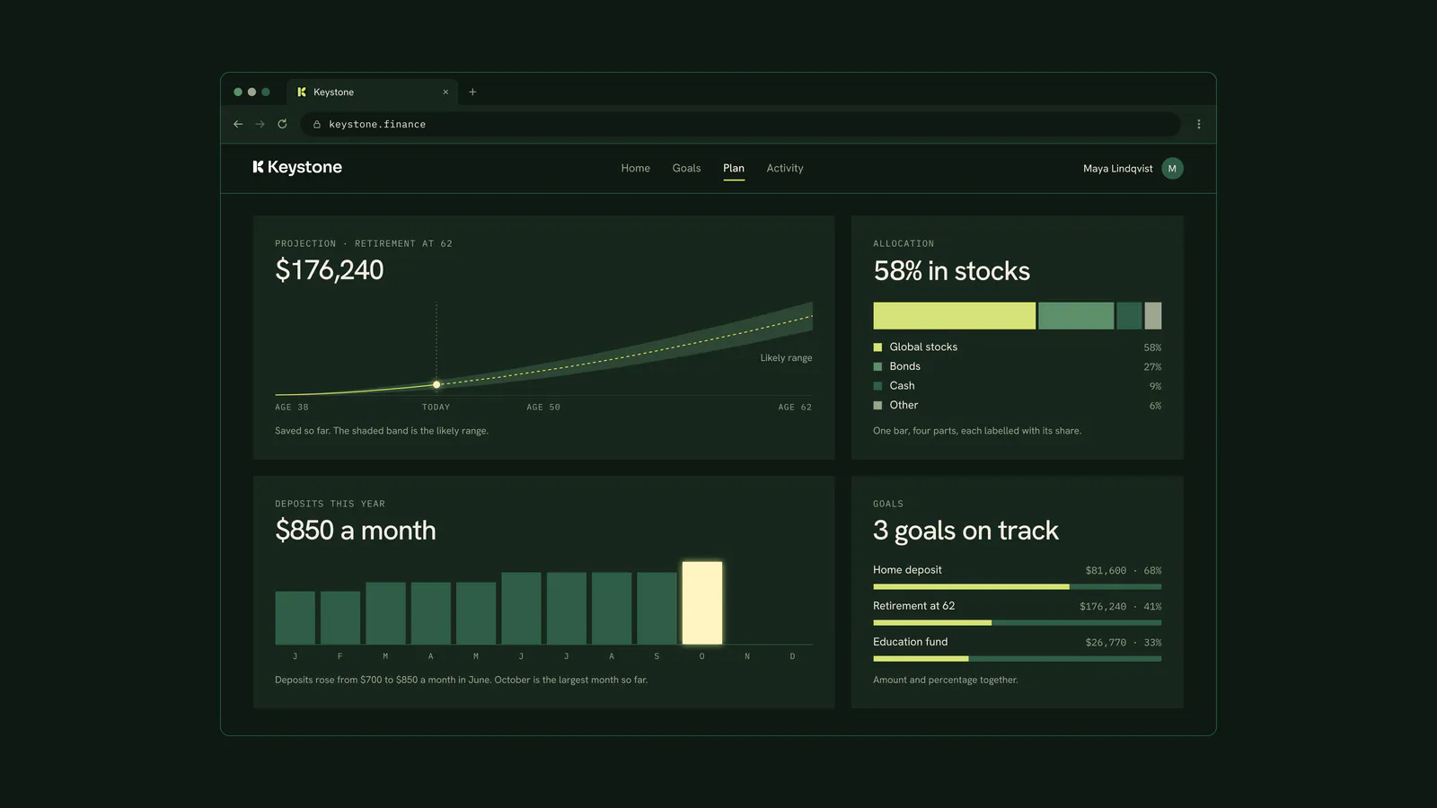Click the Other segment of the allocation bar
Image resolution: width=1437 pixels, height=808 pixels.
point(1153,316)
